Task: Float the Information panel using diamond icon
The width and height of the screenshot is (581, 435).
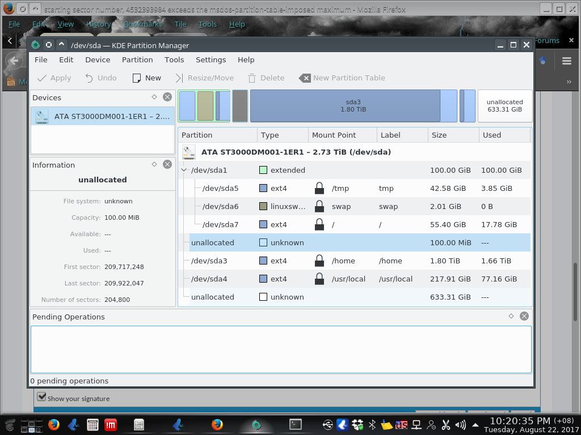Action: point(154,164)
